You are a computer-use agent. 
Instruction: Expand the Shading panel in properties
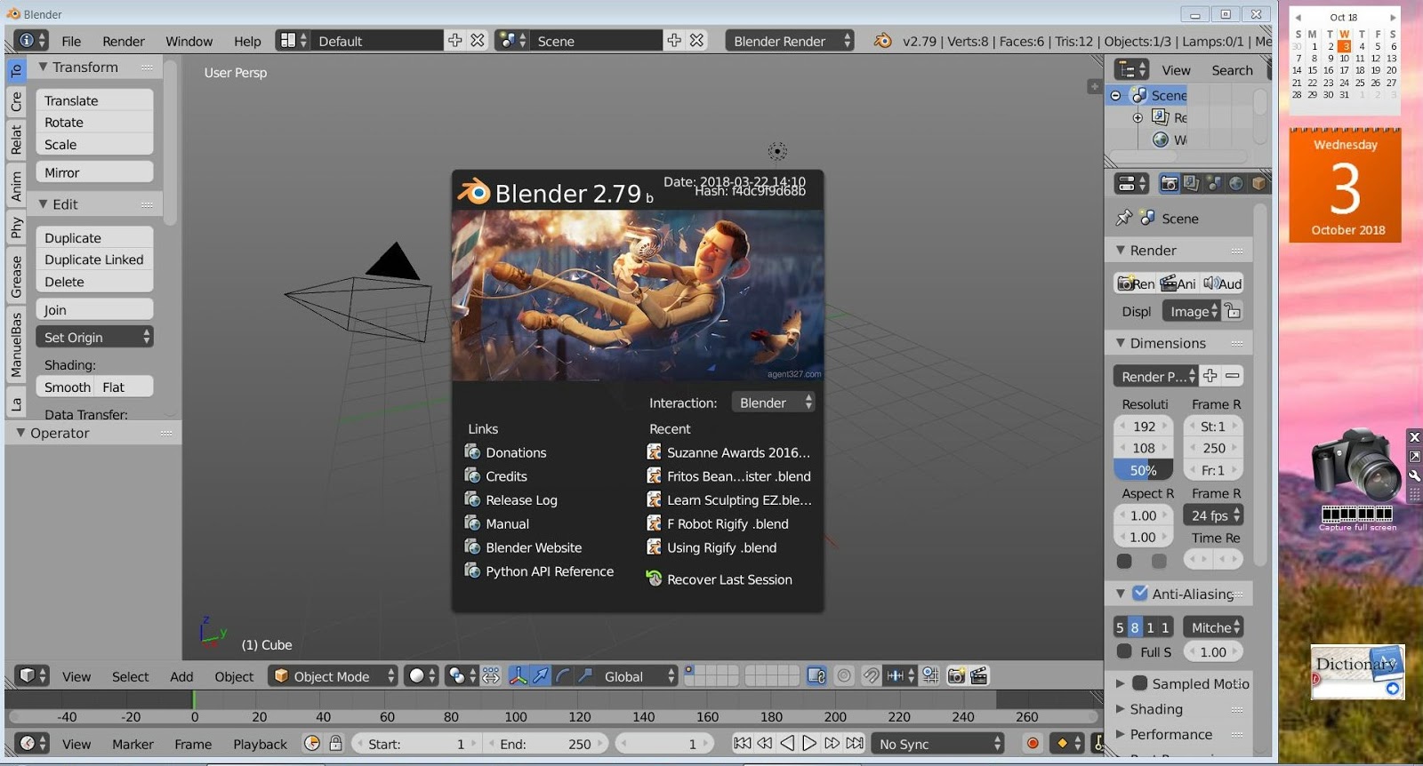coord(1121,709)
